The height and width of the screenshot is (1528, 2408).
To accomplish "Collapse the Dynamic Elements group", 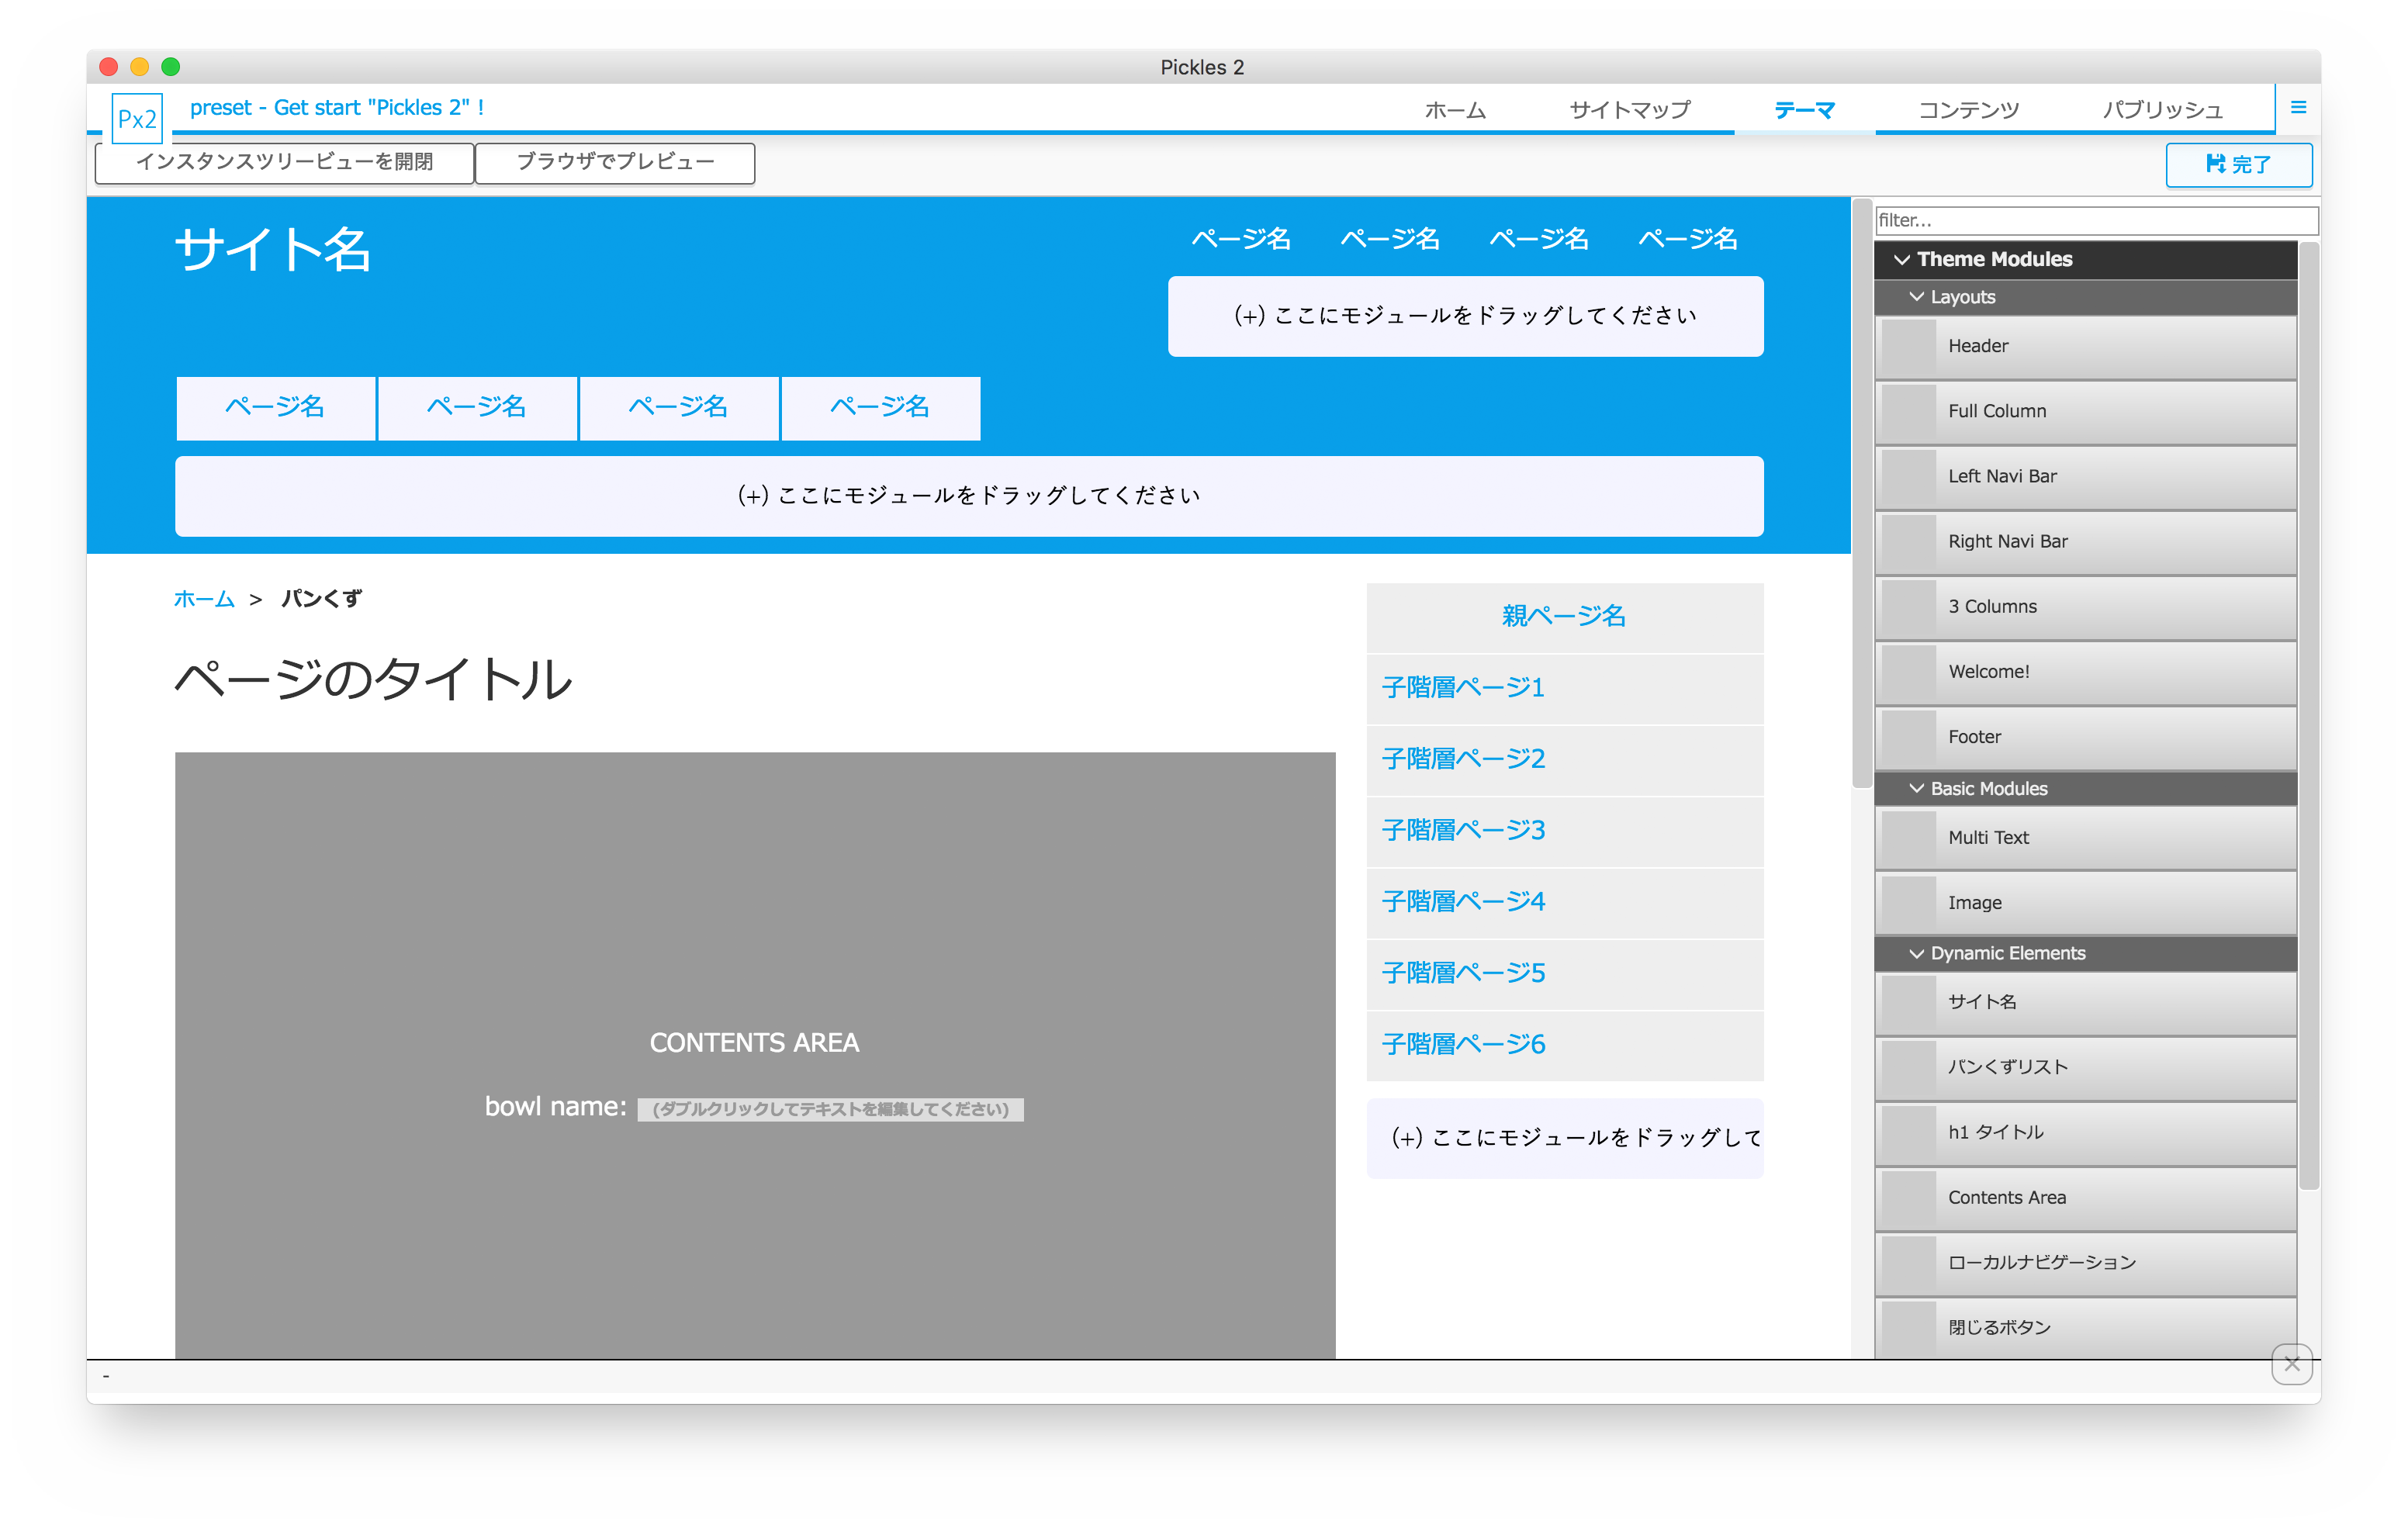I will [1917, 953].
